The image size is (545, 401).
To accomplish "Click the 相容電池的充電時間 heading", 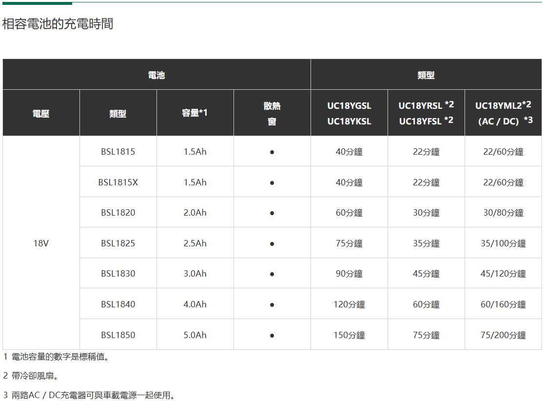I will tap(58, 24).
